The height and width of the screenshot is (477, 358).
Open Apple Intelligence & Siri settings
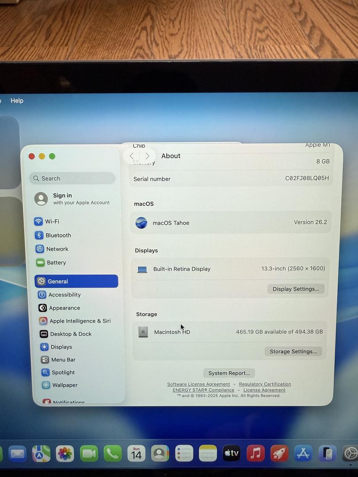coord(79,321)
